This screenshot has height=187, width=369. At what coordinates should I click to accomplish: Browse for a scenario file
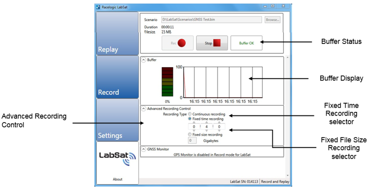(x=272, y=20)
